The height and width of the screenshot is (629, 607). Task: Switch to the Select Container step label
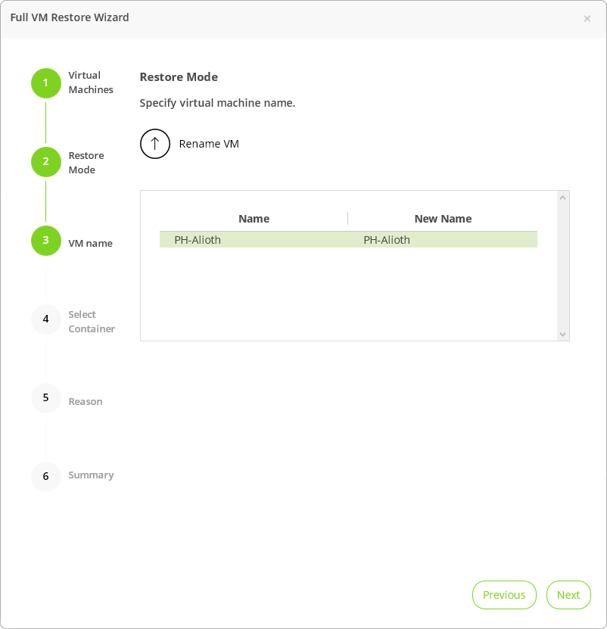coord(92,322)
